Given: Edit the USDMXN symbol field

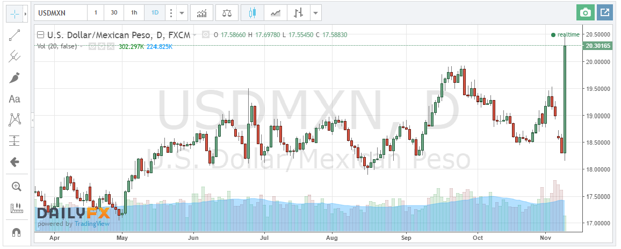Looking at the screenshot, I should tap(61, 13).
